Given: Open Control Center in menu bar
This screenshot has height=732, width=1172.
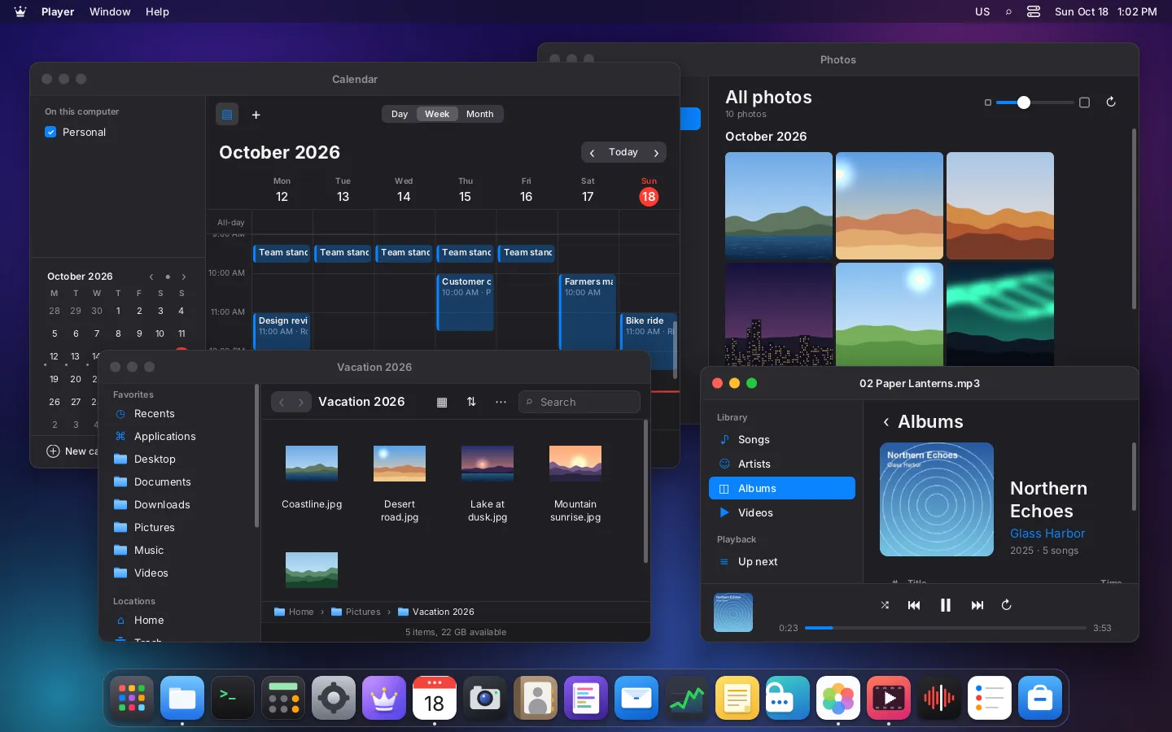Looking at the screenshot, I should coord(1034,12).
